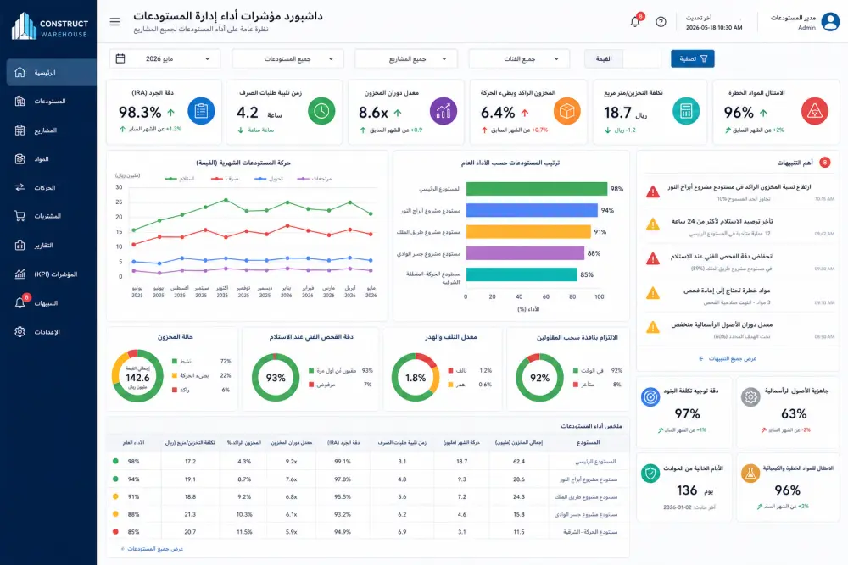
Task: Click the green clock fulfillment time icon
Action: 321,111
